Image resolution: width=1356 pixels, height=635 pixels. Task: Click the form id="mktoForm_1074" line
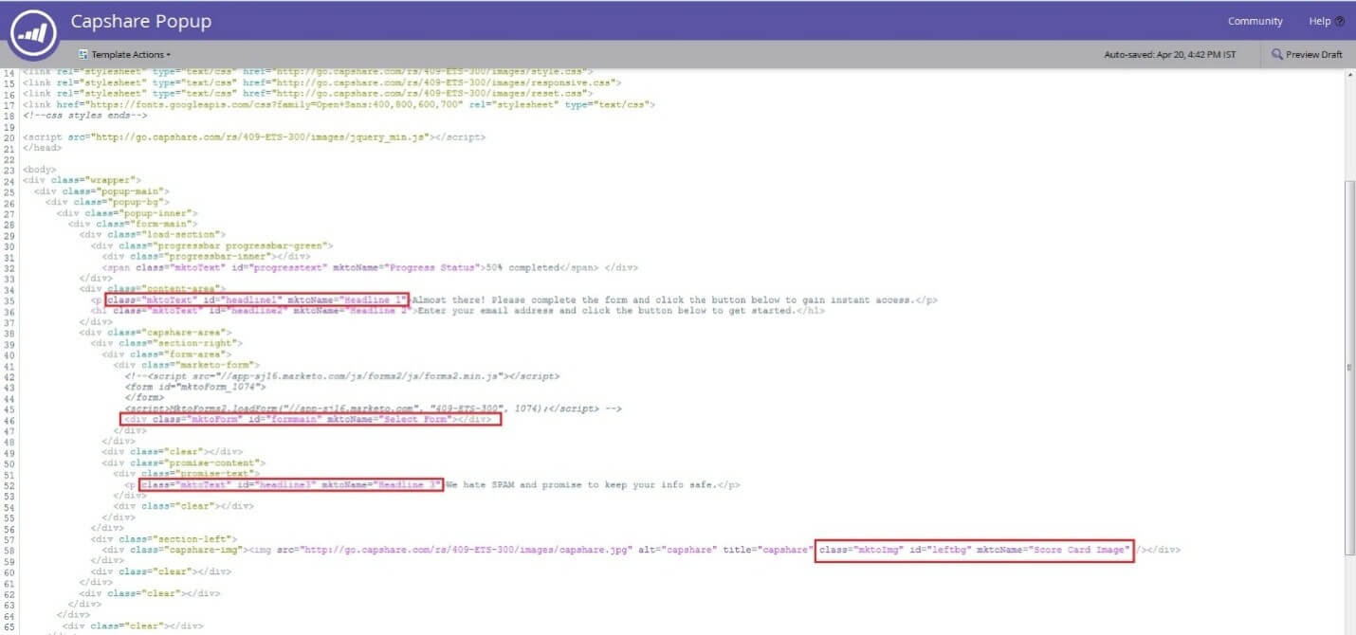[196, 387]
